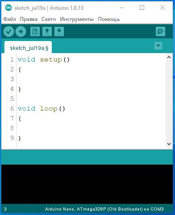Viewport: 175px width, 215px height.
Task: Maximize the Arduino window
Action: (x=142, y=8)
